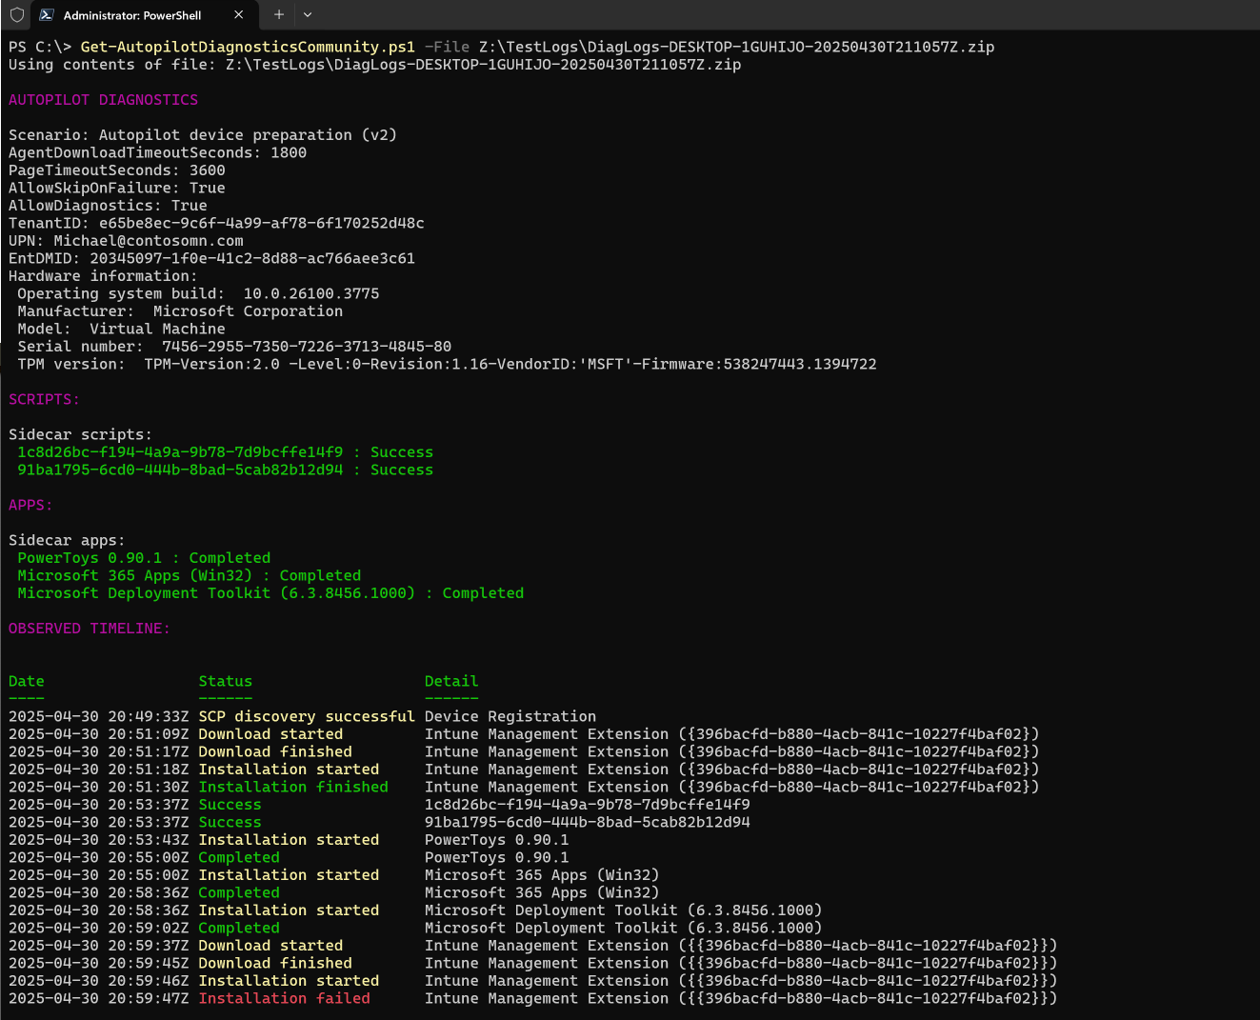1260x1020 pixels.
Task: Click the Status column header
Action: (225, 681)
